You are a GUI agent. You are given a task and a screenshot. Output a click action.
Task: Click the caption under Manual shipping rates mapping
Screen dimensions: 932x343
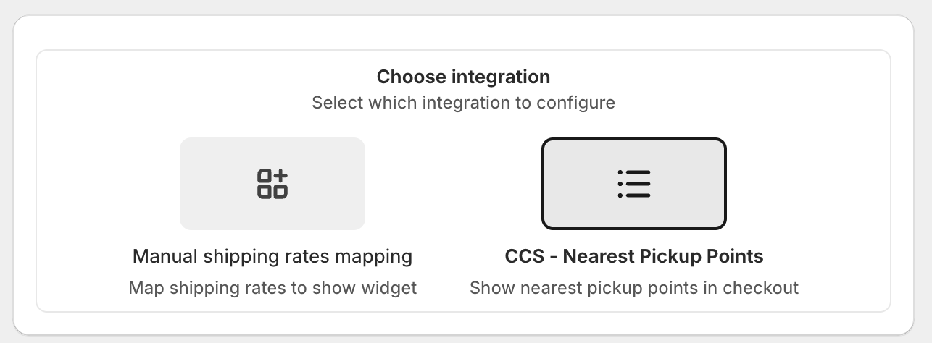click(272, 288)
